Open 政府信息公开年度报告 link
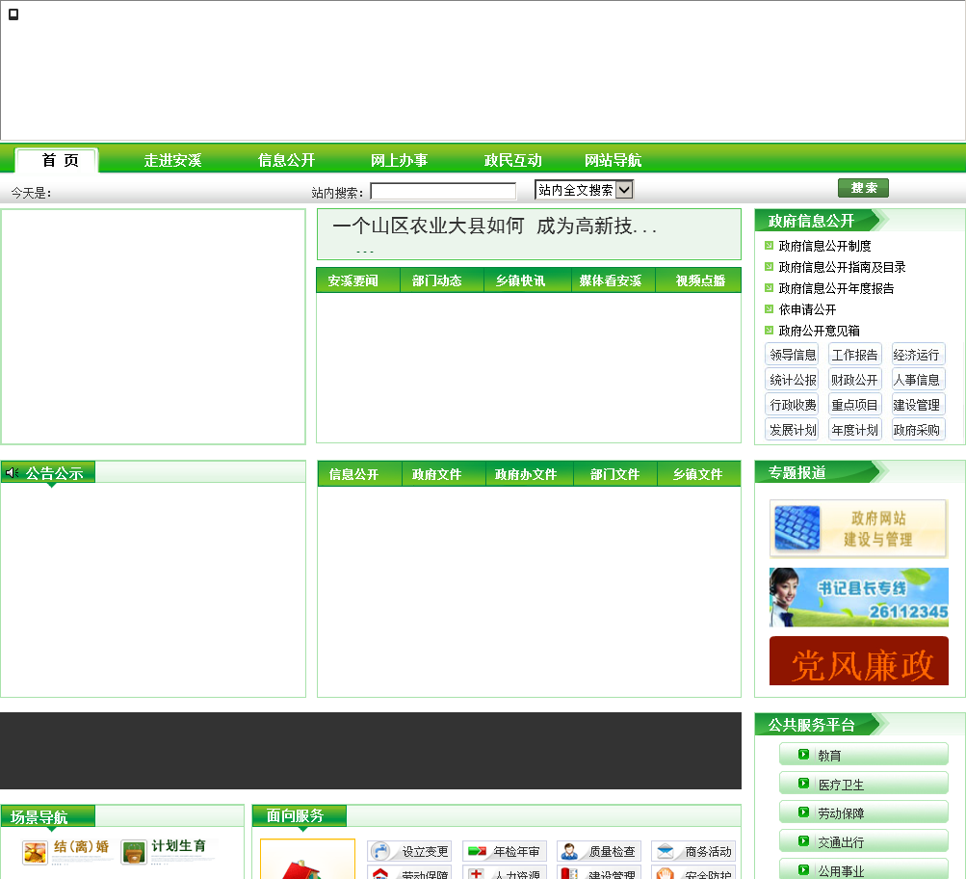 (836, 288)
